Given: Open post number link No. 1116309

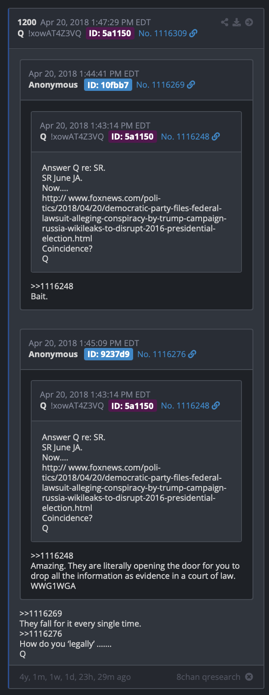Looking at the screenshot, I should pyautogui.click(x=163, y=33).
